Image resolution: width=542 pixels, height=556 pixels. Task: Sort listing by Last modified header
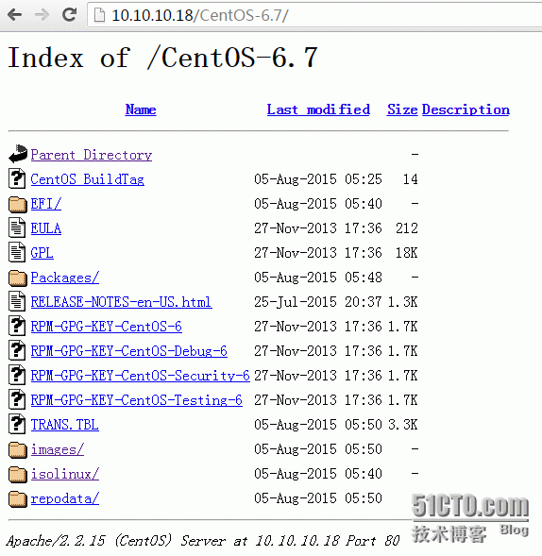318,110
